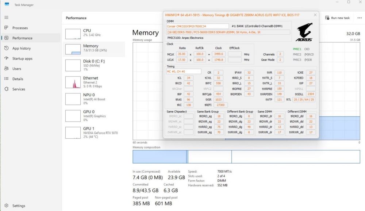Image resolution: width=365 pixels, height=211 pixels.
Task: Open the MC #0, CH #0 dropdown
Action: pos(184,72)
